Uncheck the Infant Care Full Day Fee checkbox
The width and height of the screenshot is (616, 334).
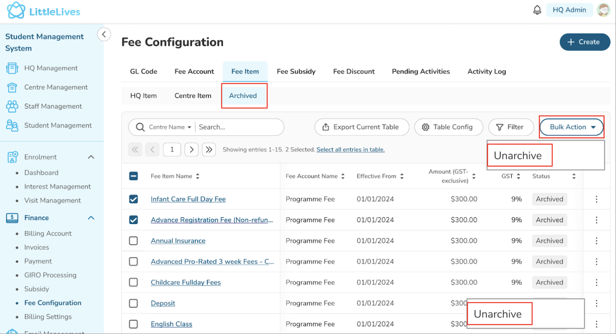click(x=133, y=199)
